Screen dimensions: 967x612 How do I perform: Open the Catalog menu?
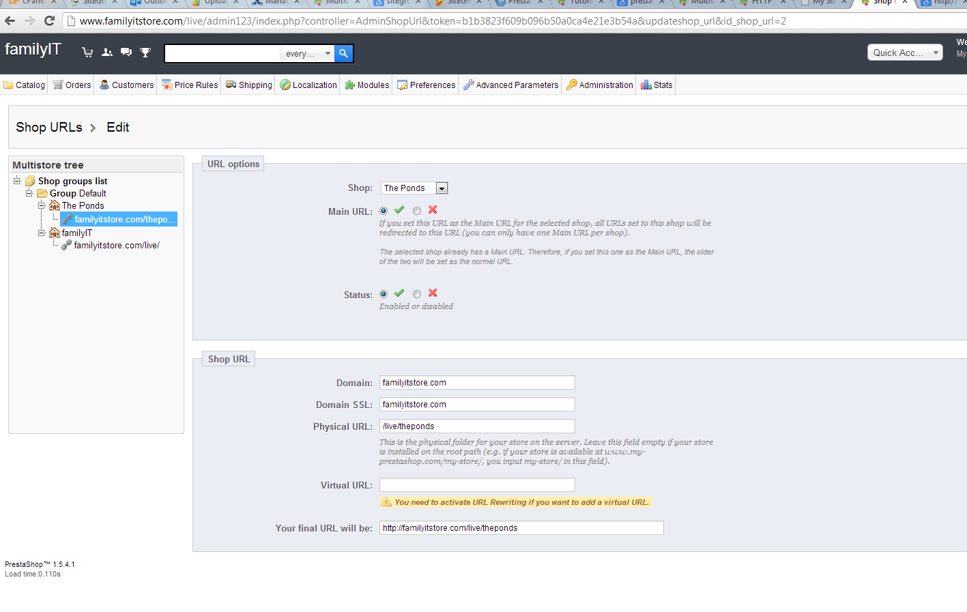25,85
